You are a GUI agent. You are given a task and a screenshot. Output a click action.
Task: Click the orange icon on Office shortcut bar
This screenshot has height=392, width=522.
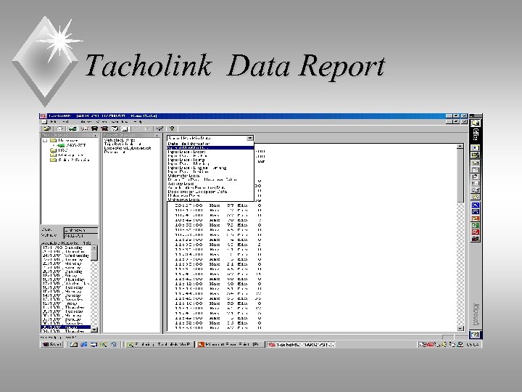coord(476,219)
